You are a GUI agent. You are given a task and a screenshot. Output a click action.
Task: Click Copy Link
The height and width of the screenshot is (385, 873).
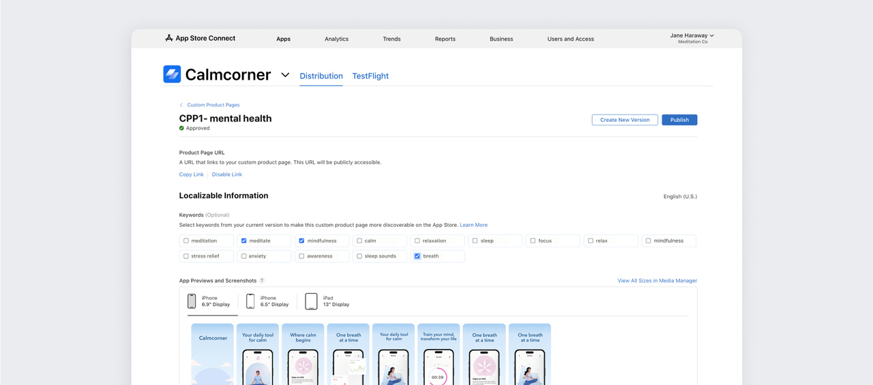[192, 174]
